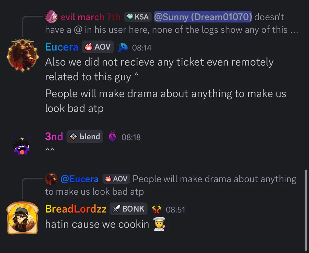This screenshot has height=253, width=309.
Task: Click the blend server tag badge
Action: point(85,137)
